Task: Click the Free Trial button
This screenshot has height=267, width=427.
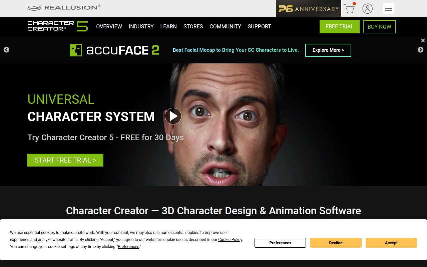Action: coord(340,27)
